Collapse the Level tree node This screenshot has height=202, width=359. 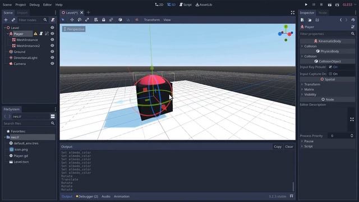(5, 27)
